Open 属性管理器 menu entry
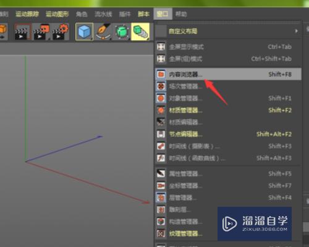309x247 pixels. pyautogui.click(x=228, y=174)
